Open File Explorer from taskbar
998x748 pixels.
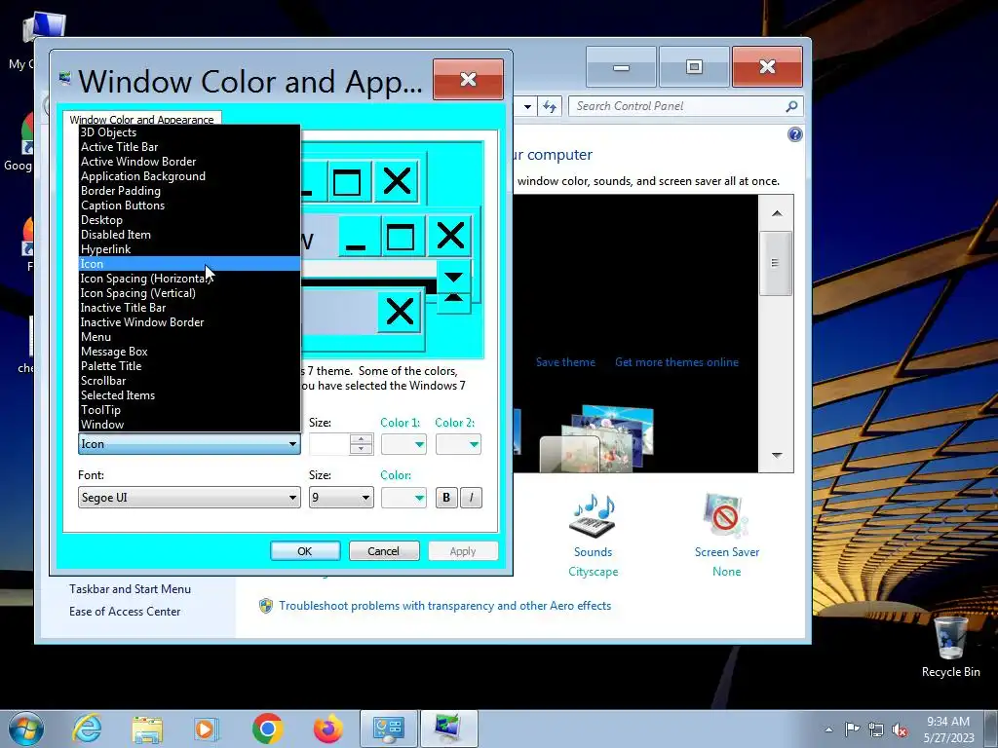click(x=147, y=729)
